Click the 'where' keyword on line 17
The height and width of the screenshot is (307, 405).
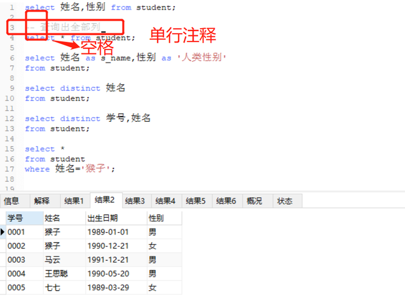pos(37,169)
